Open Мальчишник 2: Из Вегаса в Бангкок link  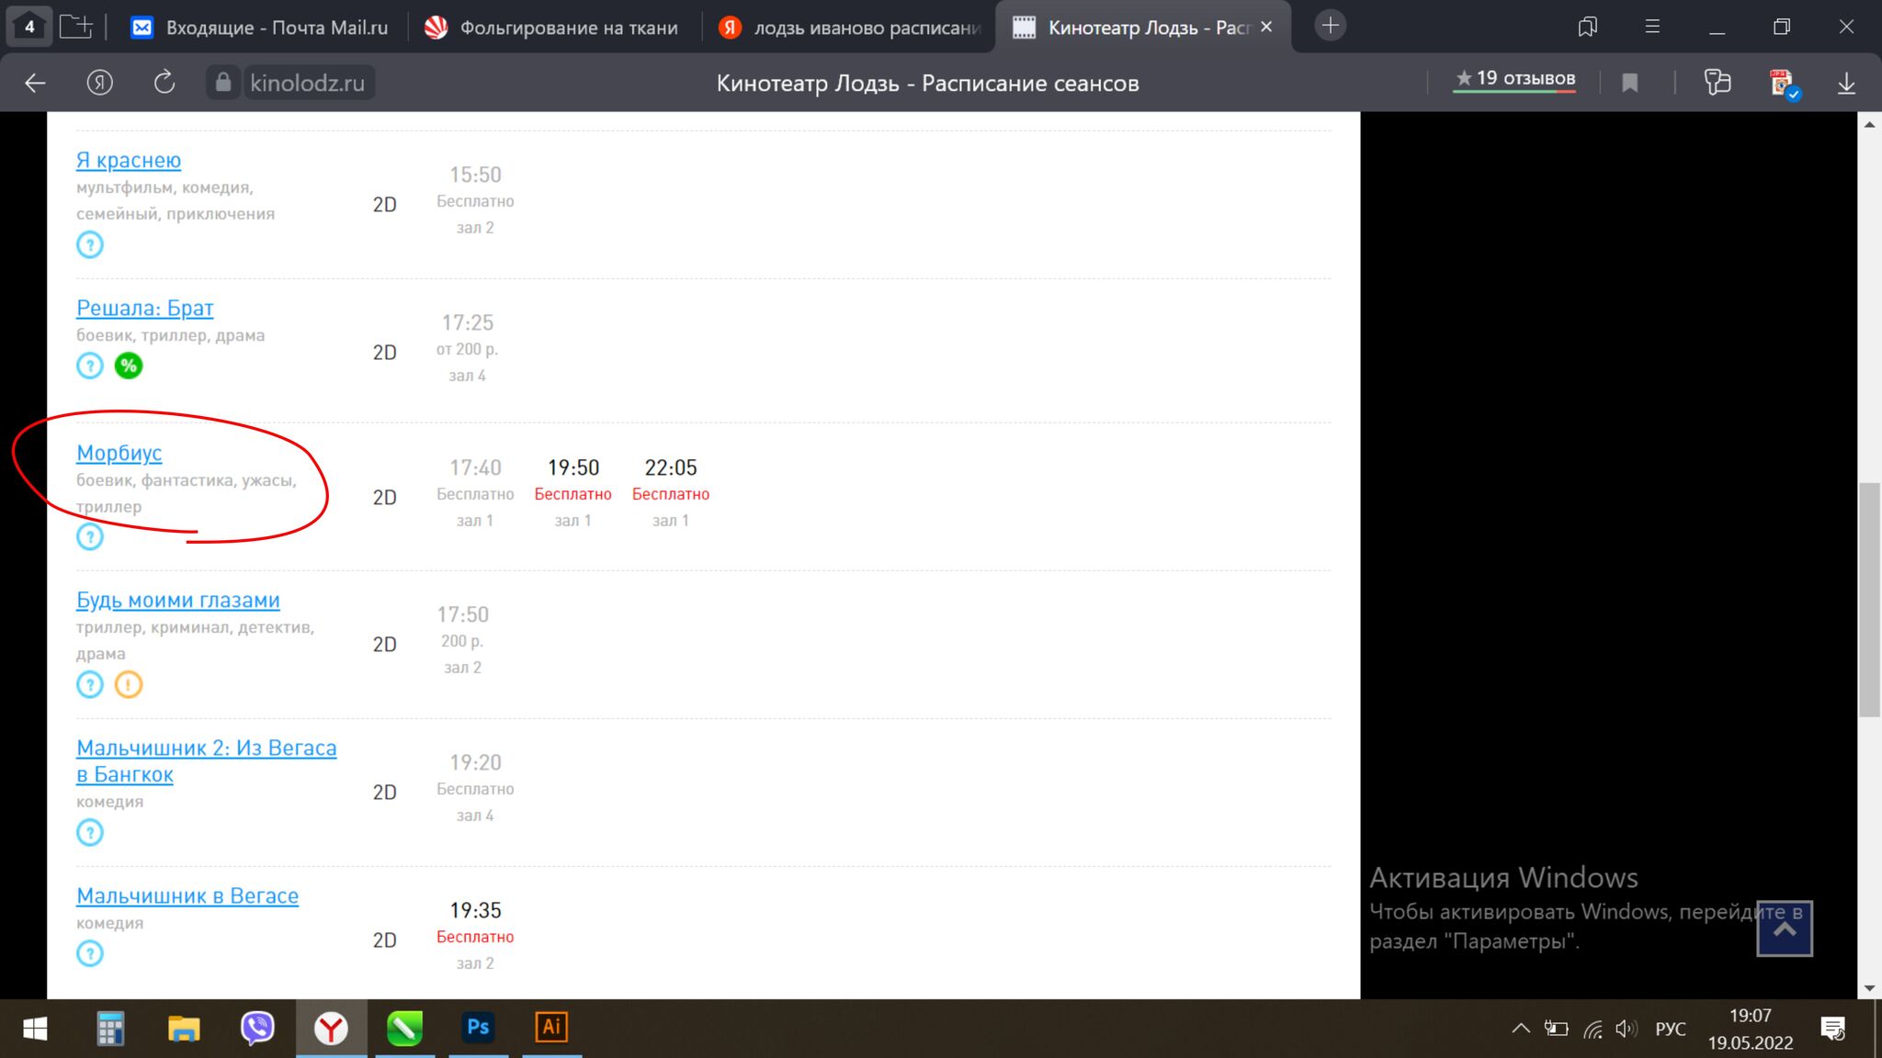[x=207, y=760]
